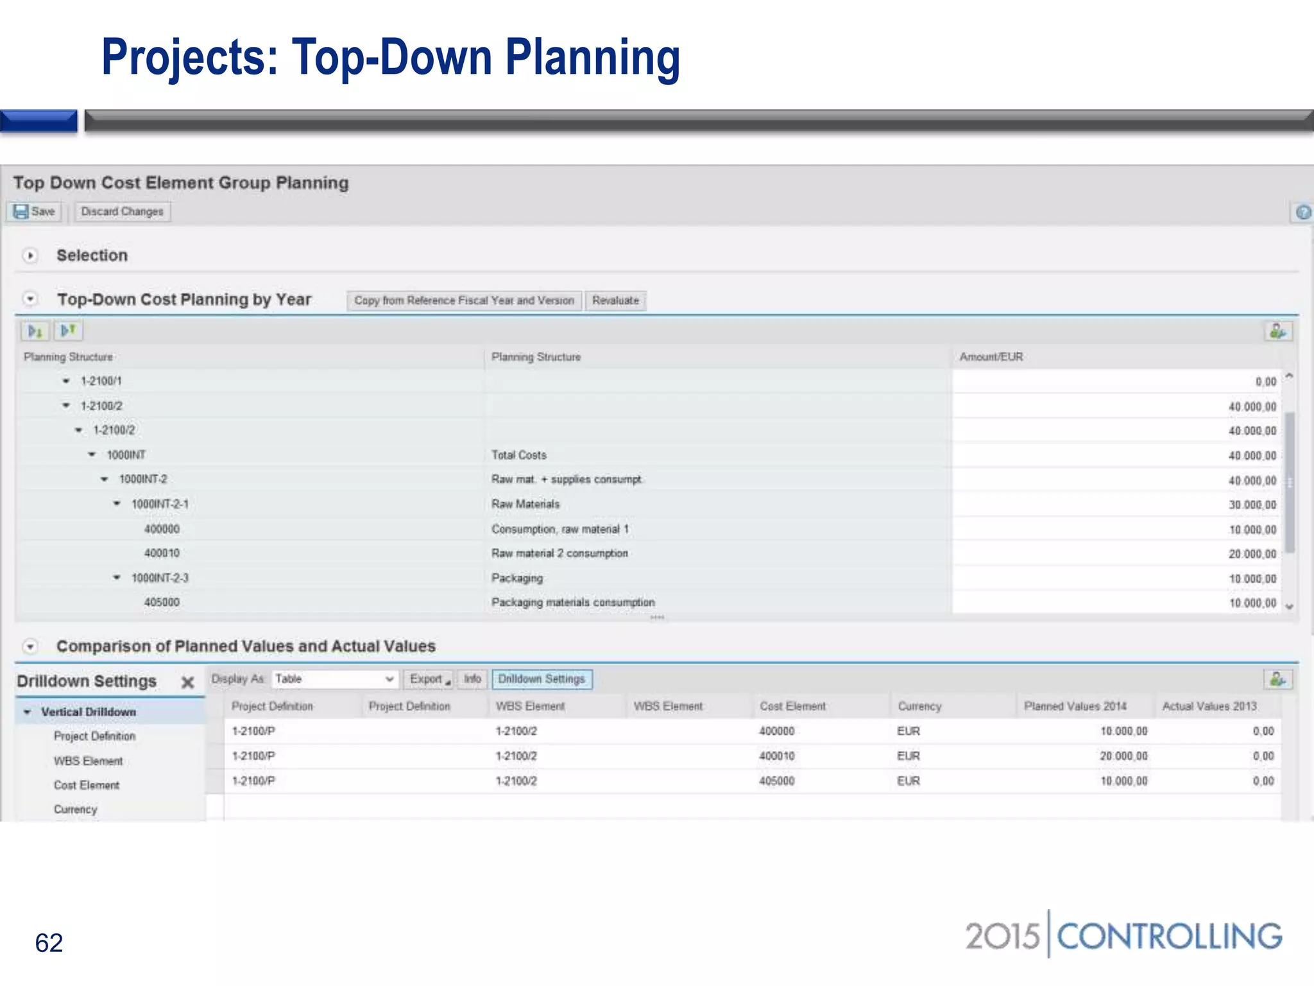The width and height of the screenshot is (1314, 986).
Task: Click the collapse all nodes icon
Action: (x=68, y=331)
